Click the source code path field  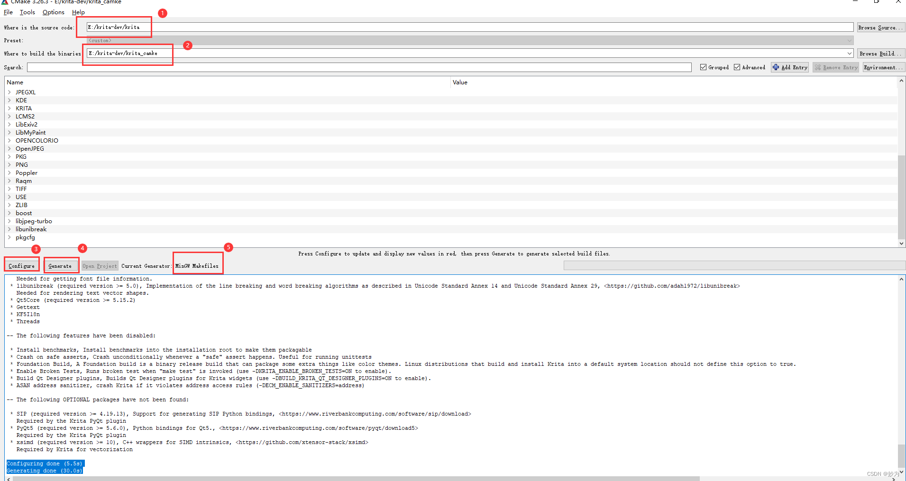(470, 27)
